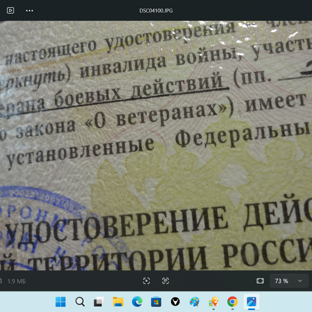Click the visual search icon in bottom bar
312x312 pixels.
(x=147, y=281)
